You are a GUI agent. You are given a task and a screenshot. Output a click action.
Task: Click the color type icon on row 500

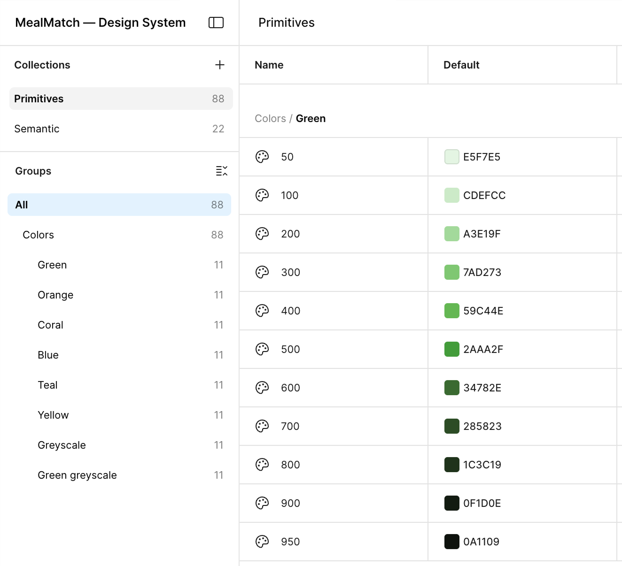(x=262, y=349)
